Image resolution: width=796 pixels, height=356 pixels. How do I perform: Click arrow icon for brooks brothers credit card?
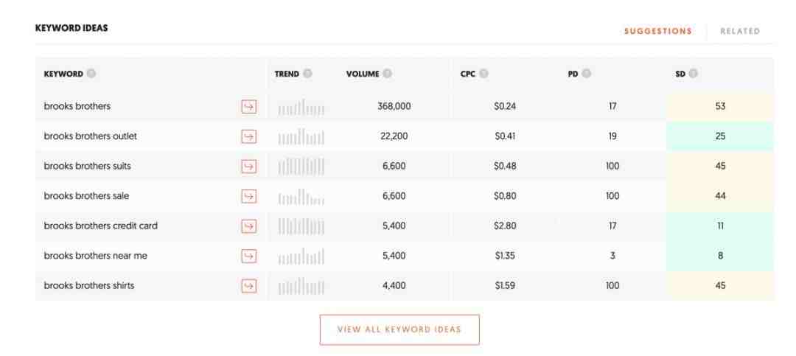(249, 226)
